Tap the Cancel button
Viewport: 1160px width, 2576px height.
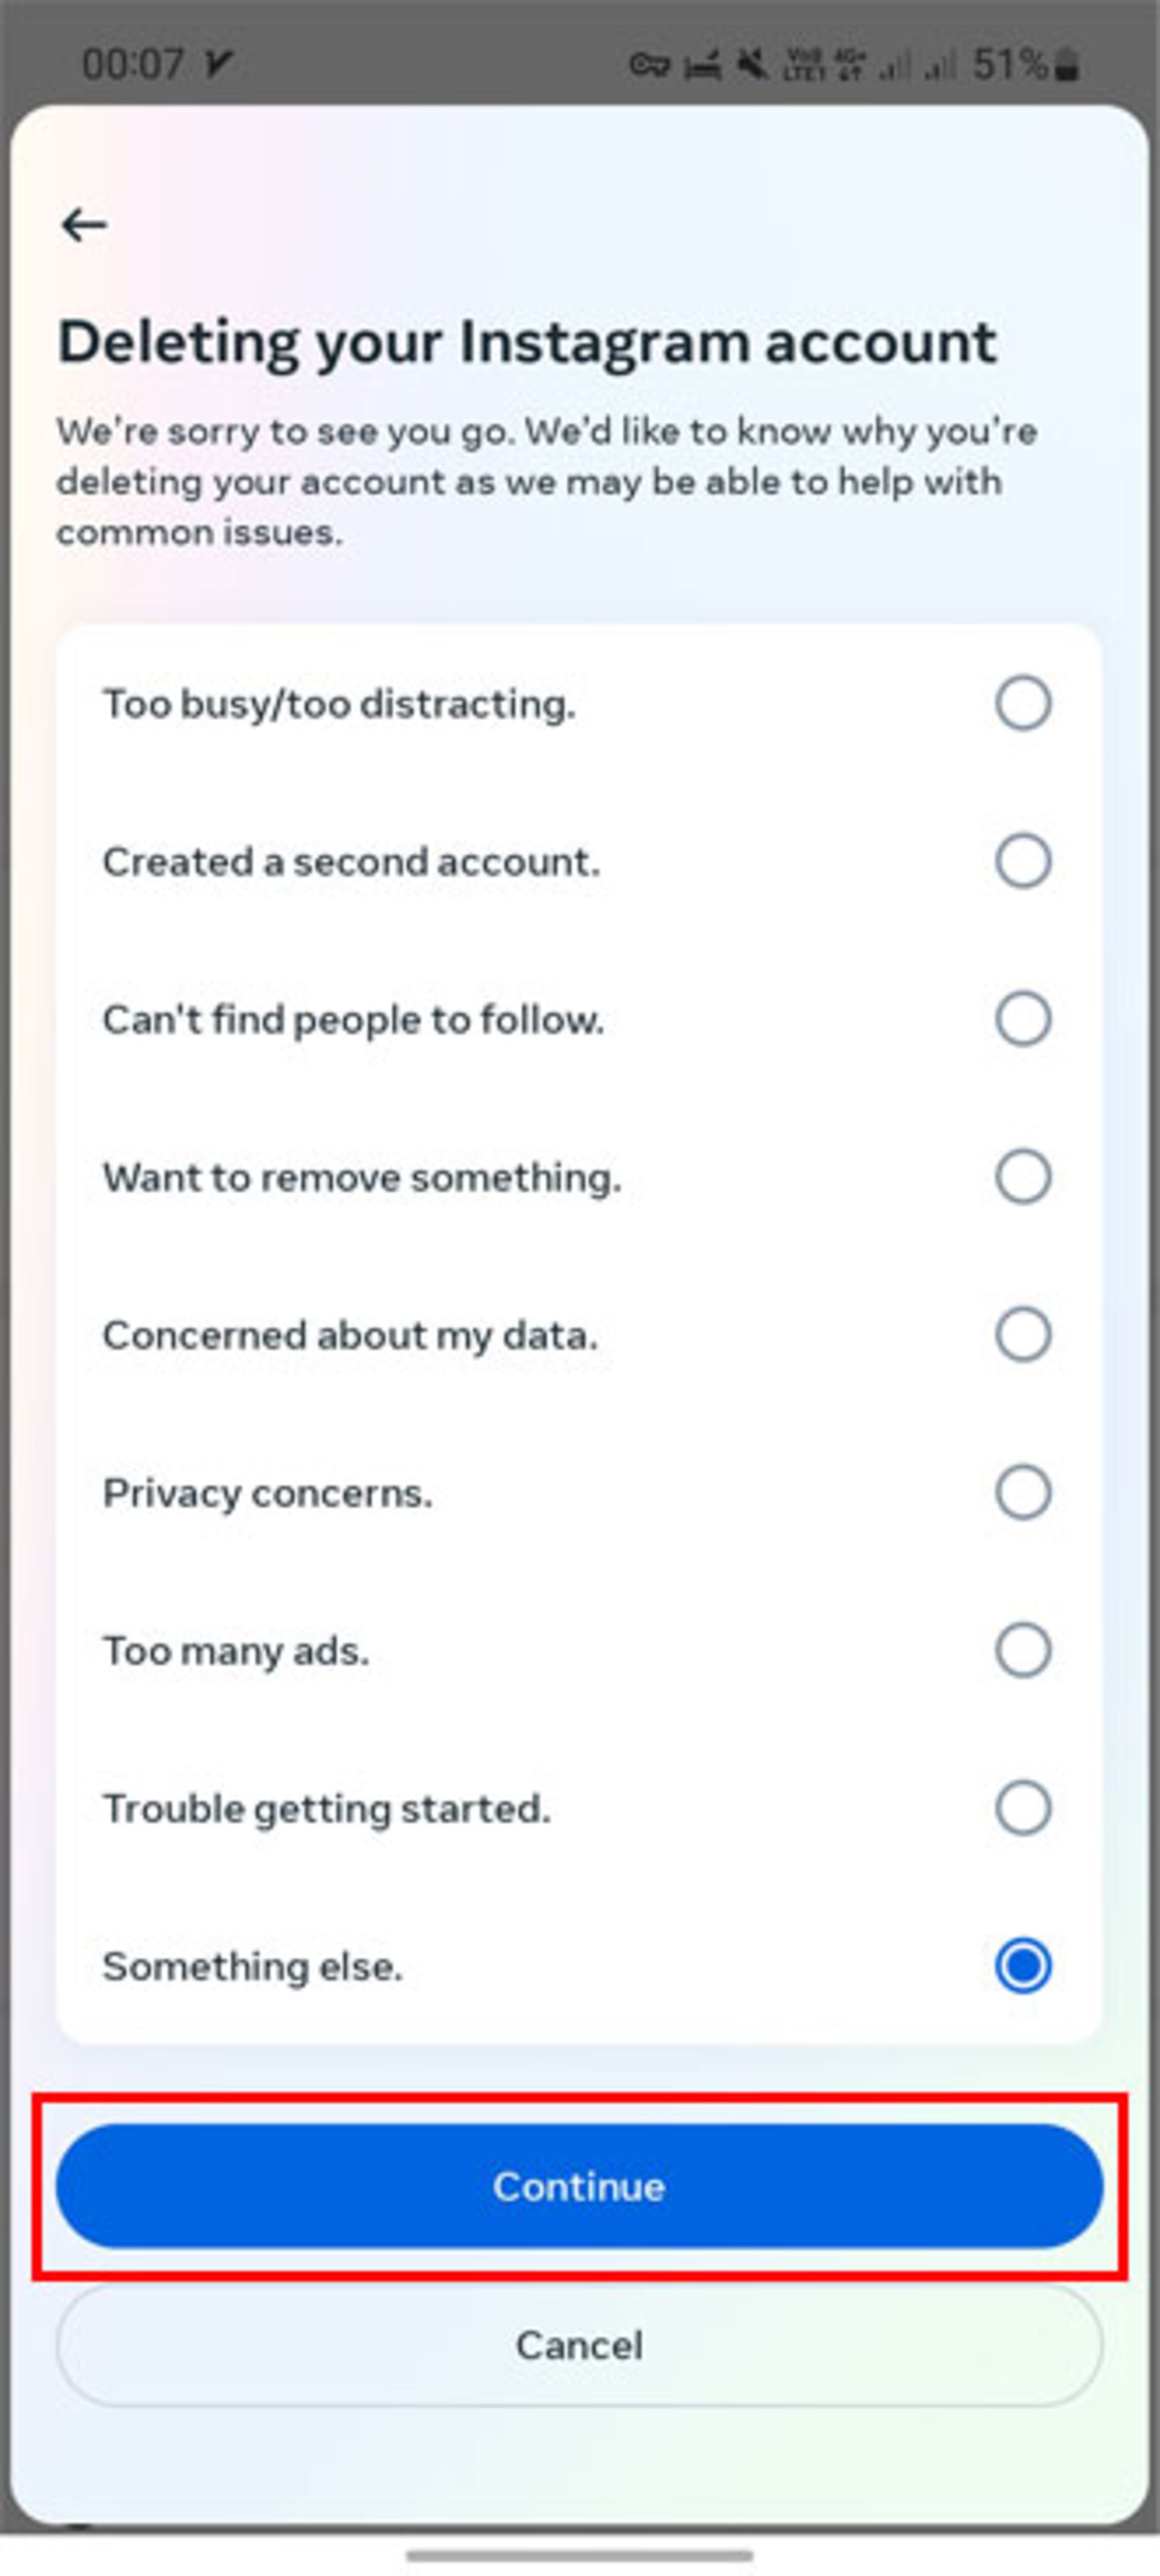(579, 2344)
